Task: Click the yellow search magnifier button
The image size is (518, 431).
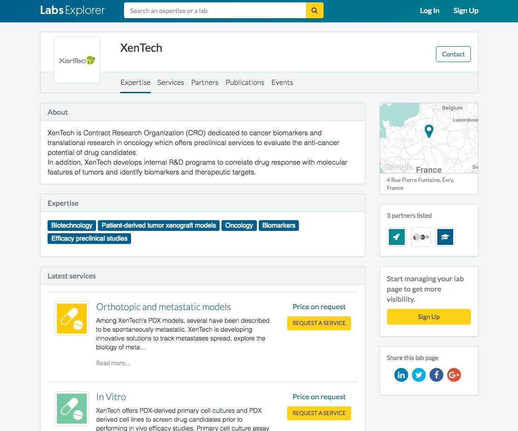Action: point(315,11)
